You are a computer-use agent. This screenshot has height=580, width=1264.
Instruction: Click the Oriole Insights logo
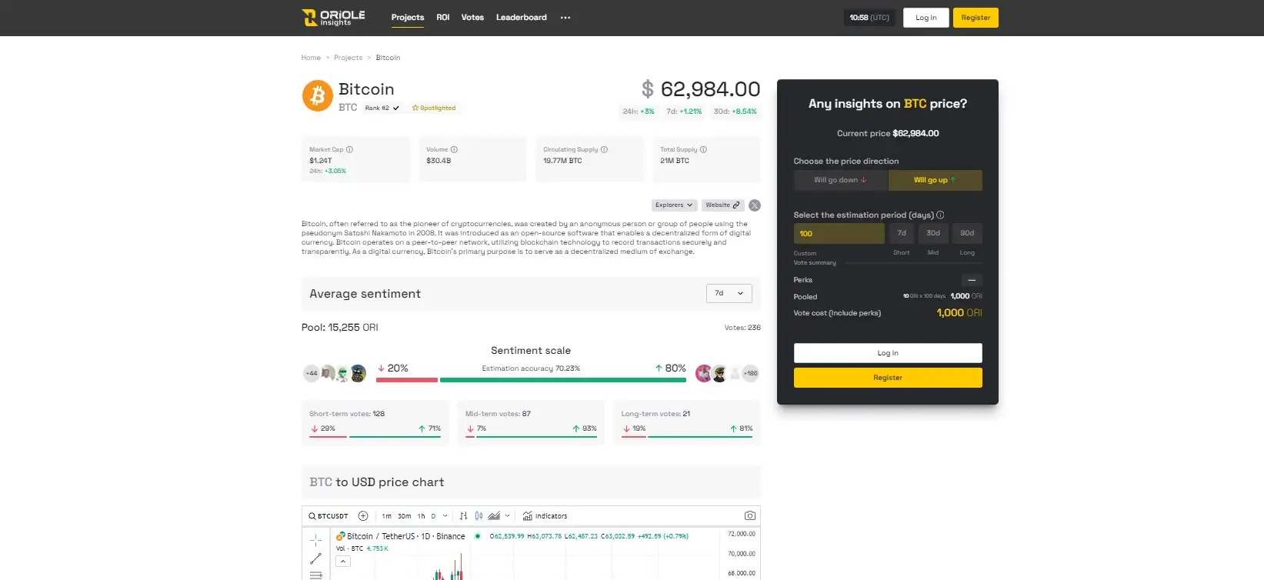coord(333,18)
